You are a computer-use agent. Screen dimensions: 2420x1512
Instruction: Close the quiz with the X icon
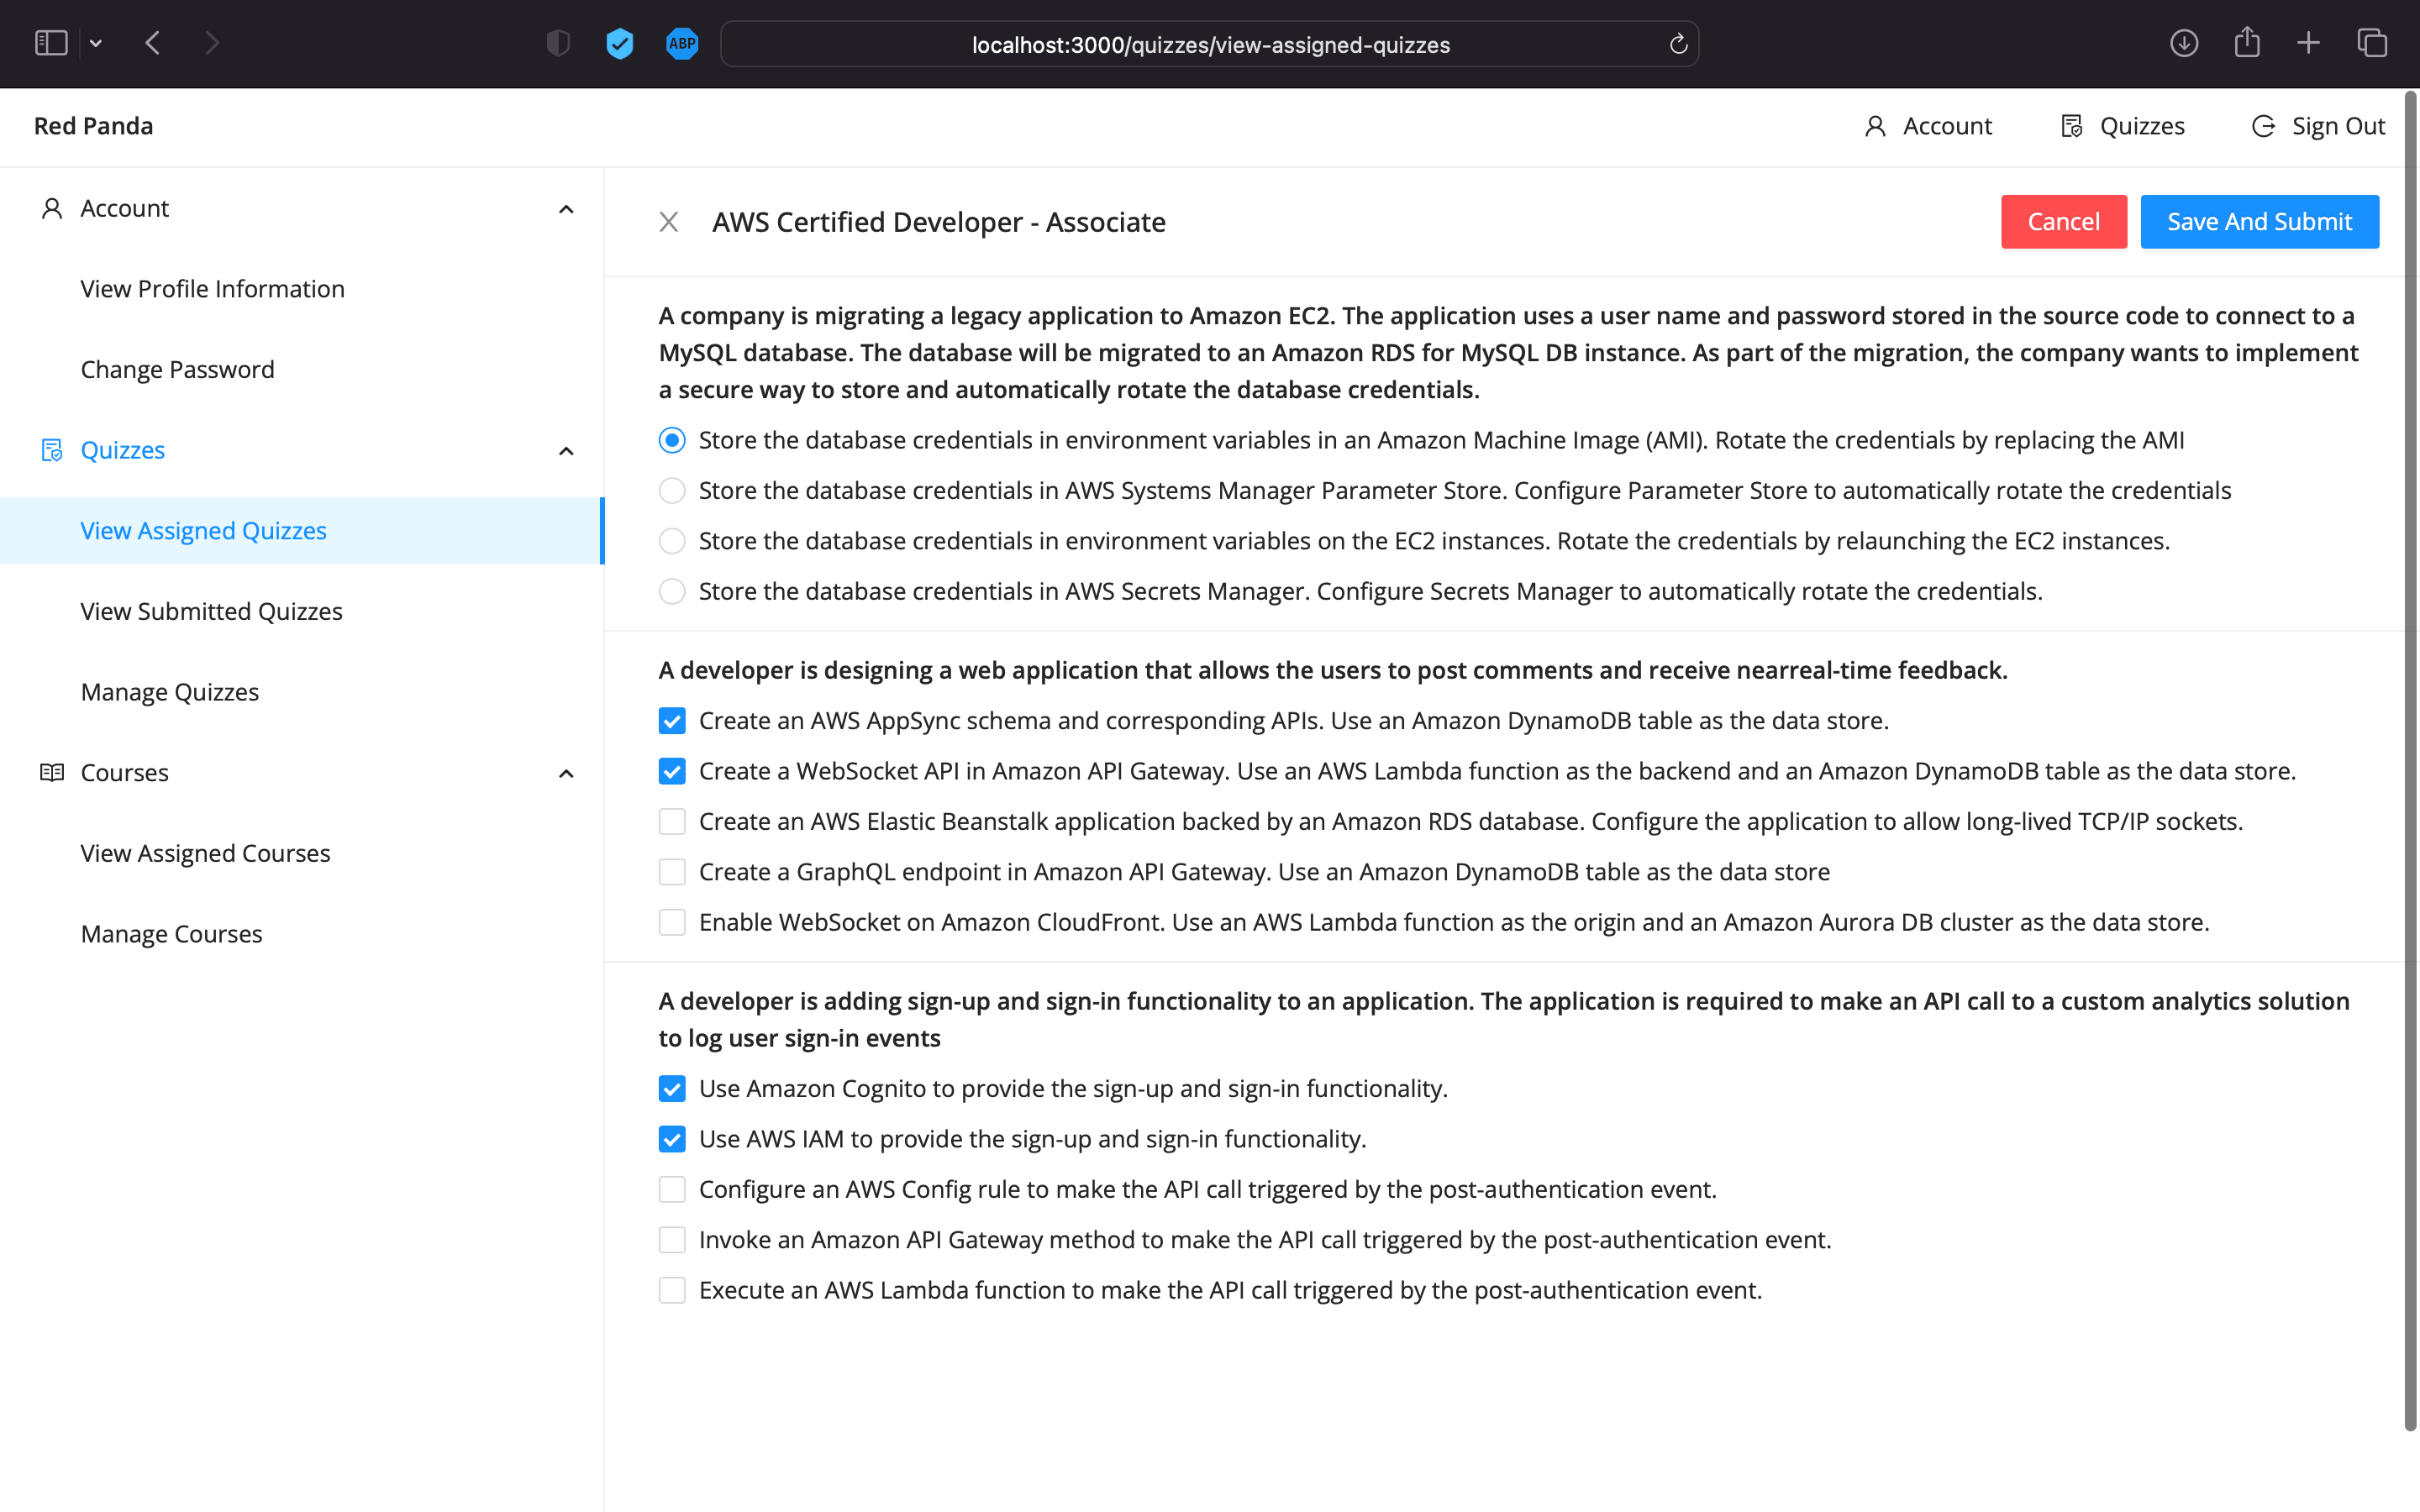click(668, 221)
